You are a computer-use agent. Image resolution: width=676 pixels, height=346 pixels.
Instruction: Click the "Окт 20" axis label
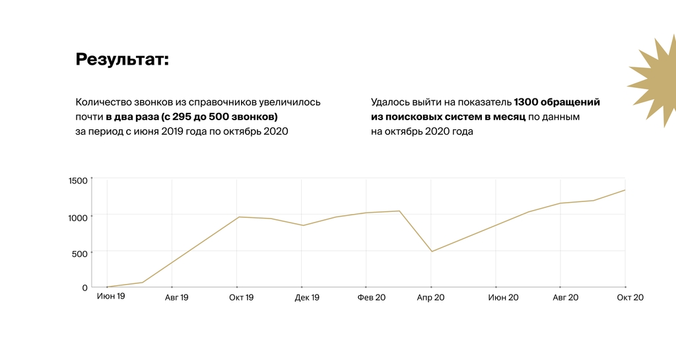(630, 298)
